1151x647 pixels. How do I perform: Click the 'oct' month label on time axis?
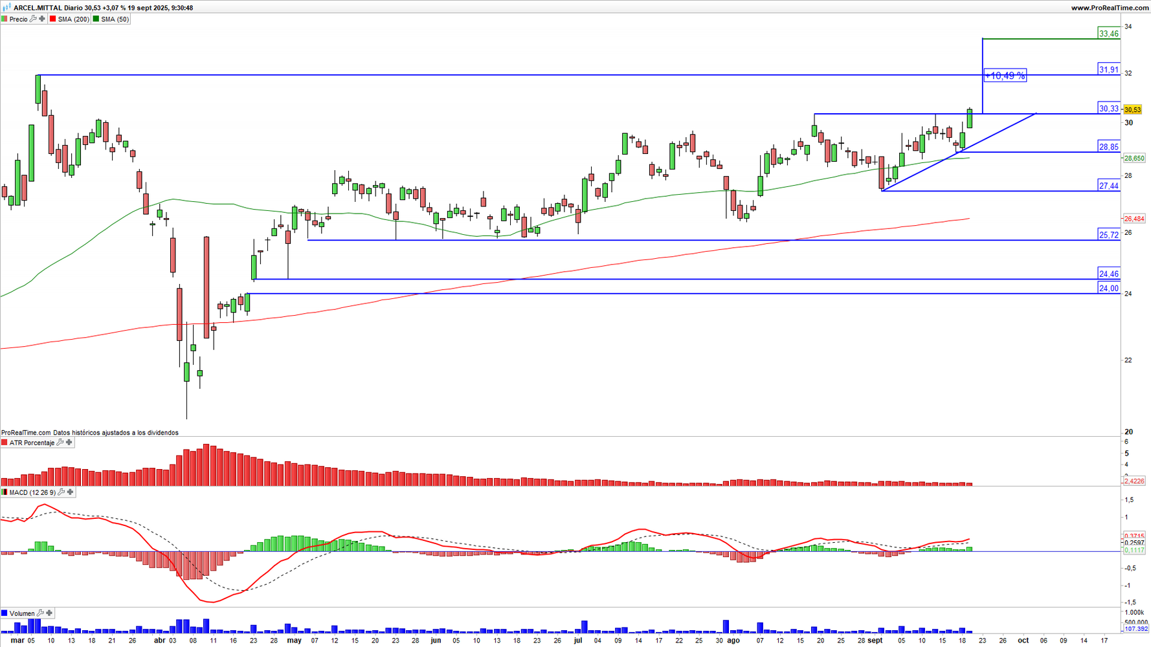(x=1023, y=641)
